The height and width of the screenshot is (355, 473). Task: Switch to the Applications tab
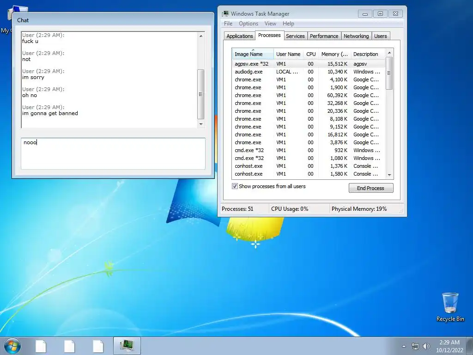240,36
